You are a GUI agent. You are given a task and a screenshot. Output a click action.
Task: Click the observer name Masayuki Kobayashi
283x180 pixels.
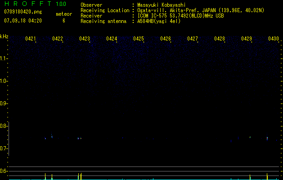tap(162, 5)
